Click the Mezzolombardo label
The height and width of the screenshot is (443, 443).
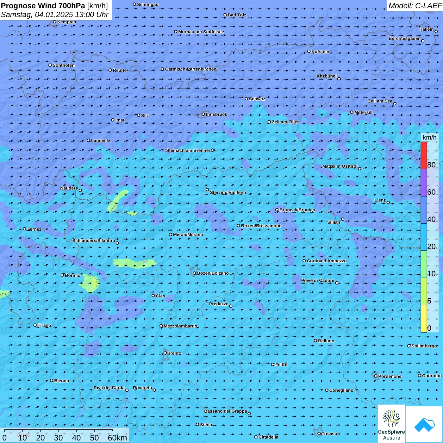[180, 326]
